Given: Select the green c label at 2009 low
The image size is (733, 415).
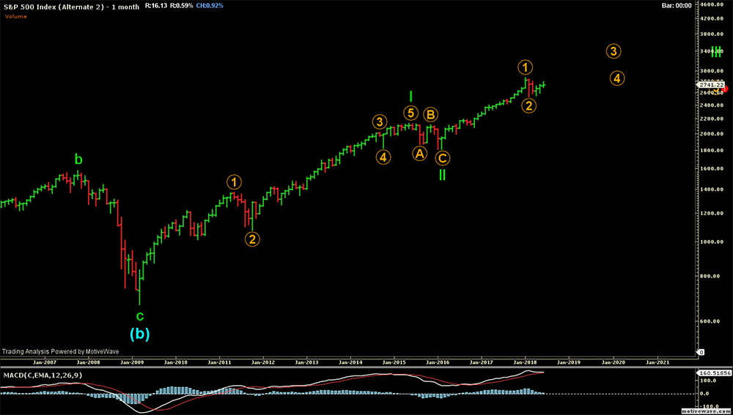Looking at the screenshot, I should coord(139,316).
